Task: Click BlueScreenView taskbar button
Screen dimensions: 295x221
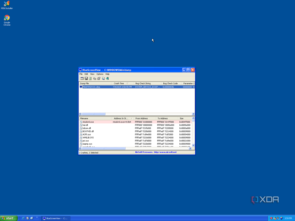Action: pyautogui.click(x=56, y=218)
